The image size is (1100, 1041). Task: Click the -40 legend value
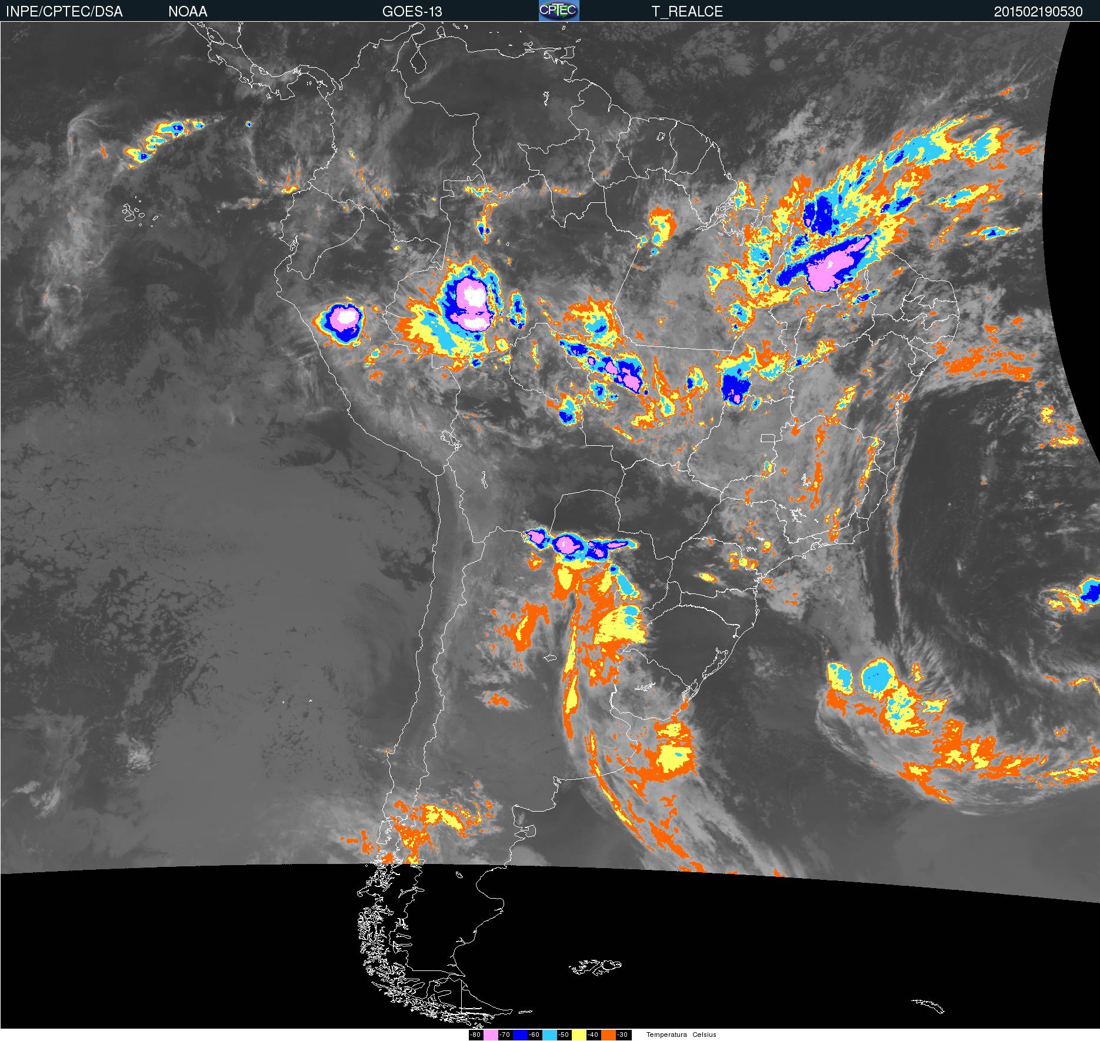593,1035
